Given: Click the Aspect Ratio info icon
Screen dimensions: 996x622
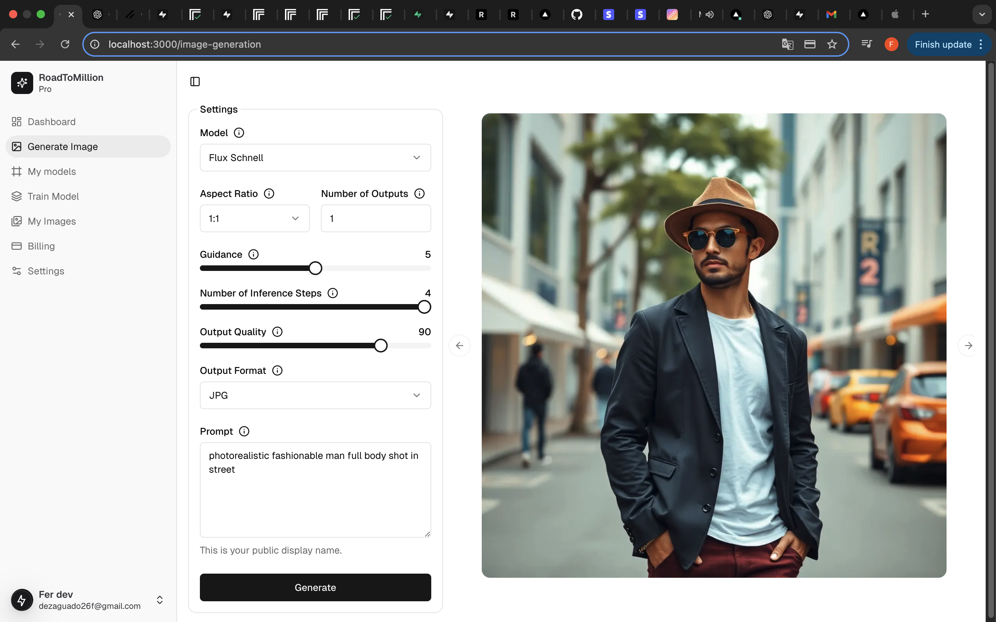Looking at the screenshot, I should 269,194.
